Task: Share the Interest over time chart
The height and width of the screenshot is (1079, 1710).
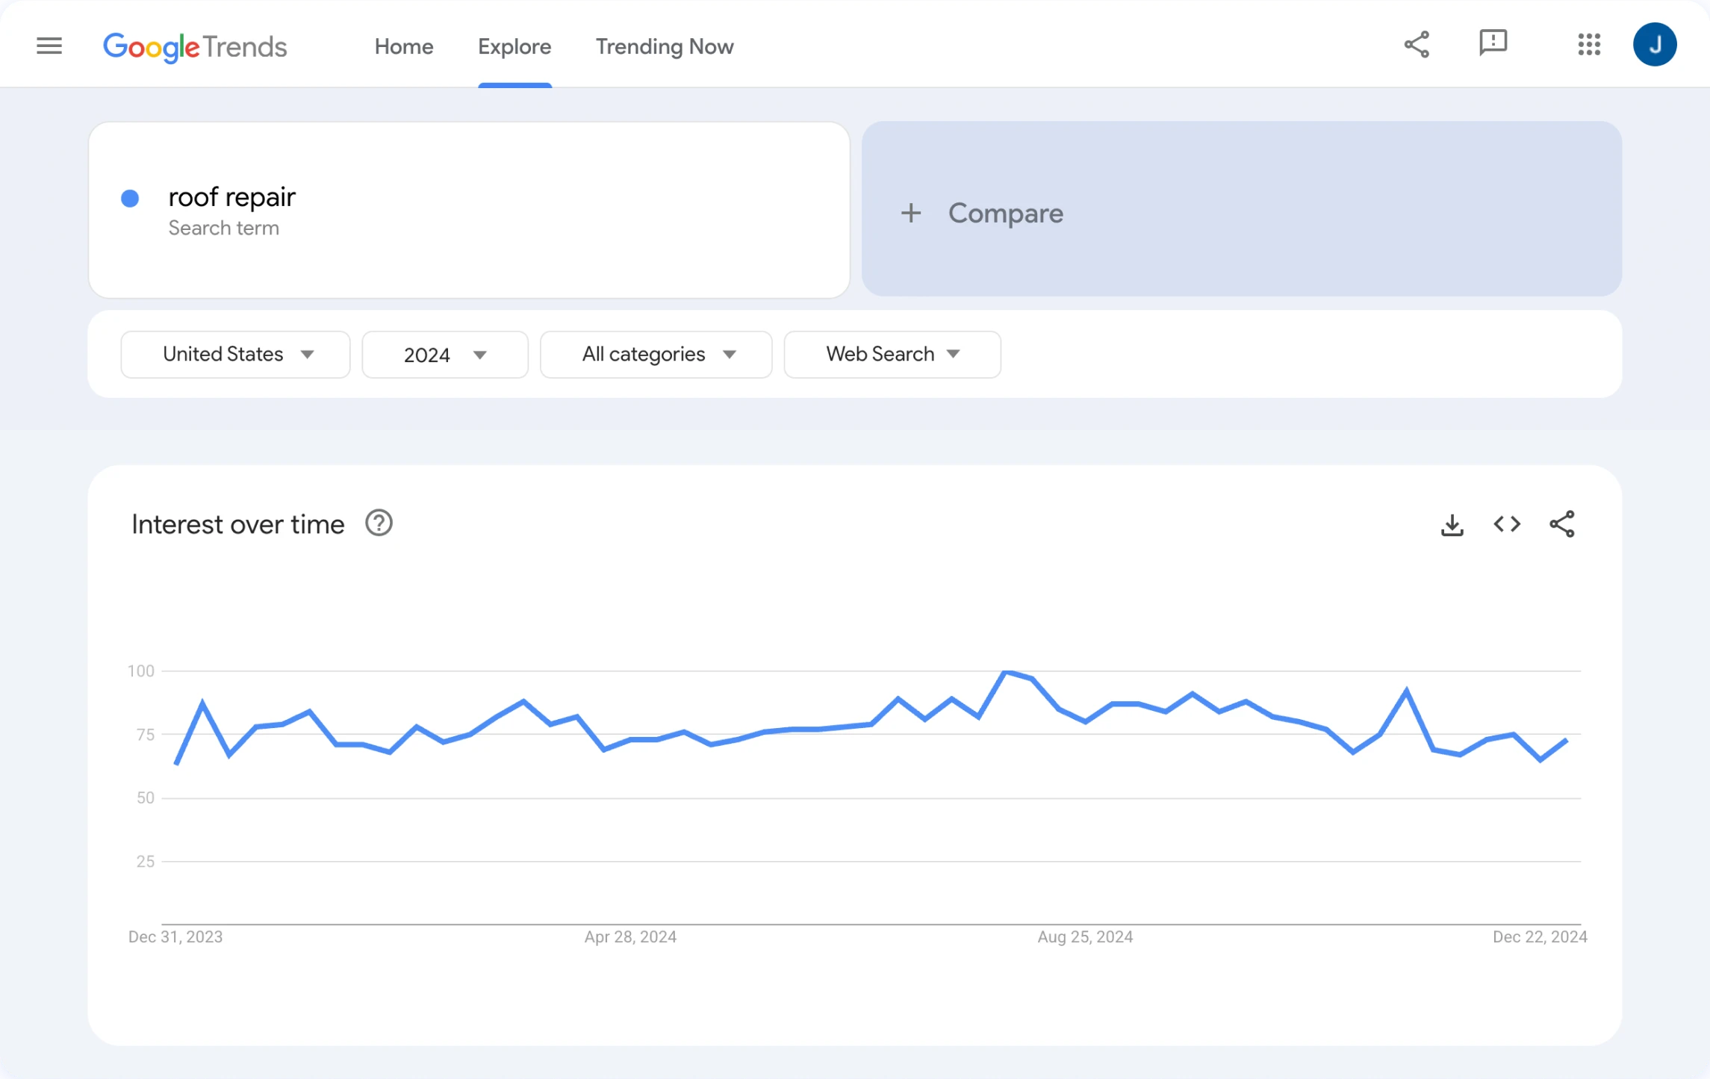Action: click(x=1562, y=524)
